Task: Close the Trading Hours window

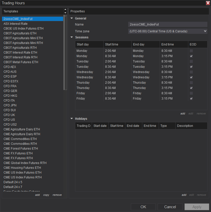Action: pos(208,3)
